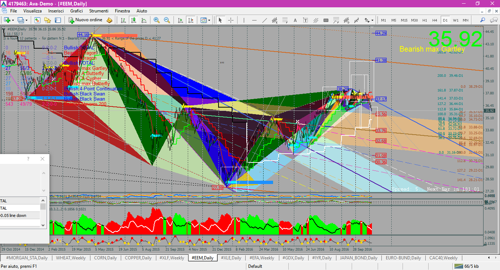Click the W1 timeframe button
The width and height of the screenshot is (500, 270).
pos(455,20)
